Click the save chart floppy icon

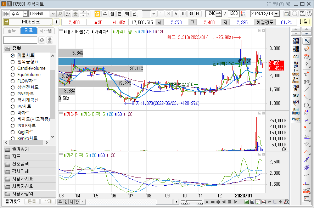(x=252, y=202)
